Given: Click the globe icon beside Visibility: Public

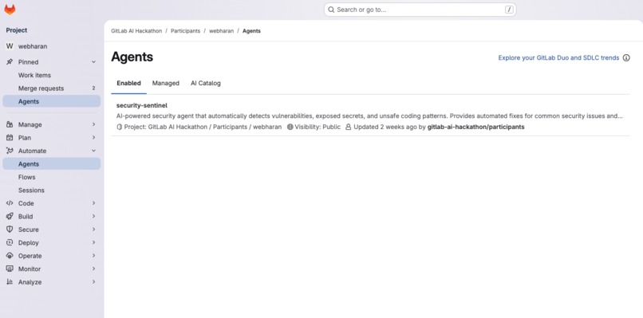Looking at the screenshot, I should click(290, 127).
